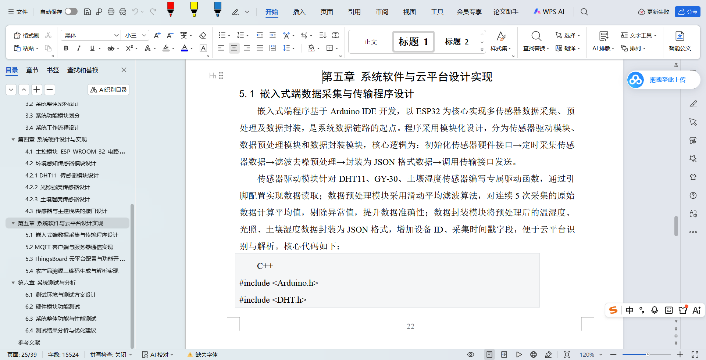Image resolution: width=706 pixels, height=360 pixels.
Task: Click the zoom in plus button
Action: 680,354
